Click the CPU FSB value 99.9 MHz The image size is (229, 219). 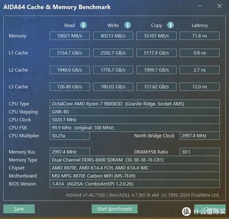coord(134,128)
